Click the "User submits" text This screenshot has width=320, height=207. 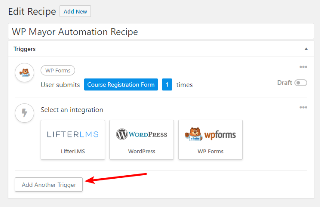(60, 85)
